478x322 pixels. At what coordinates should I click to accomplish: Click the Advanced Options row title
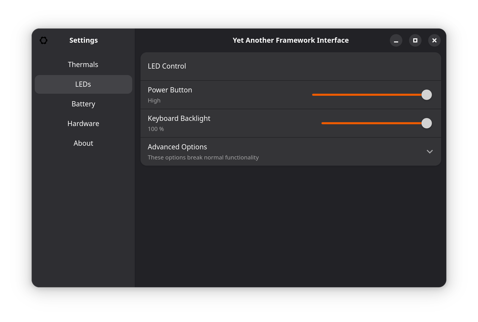177,147
